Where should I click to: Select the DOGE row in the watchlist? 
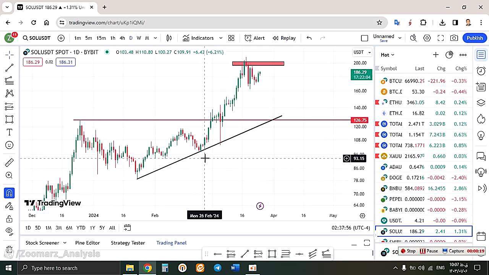424,178
